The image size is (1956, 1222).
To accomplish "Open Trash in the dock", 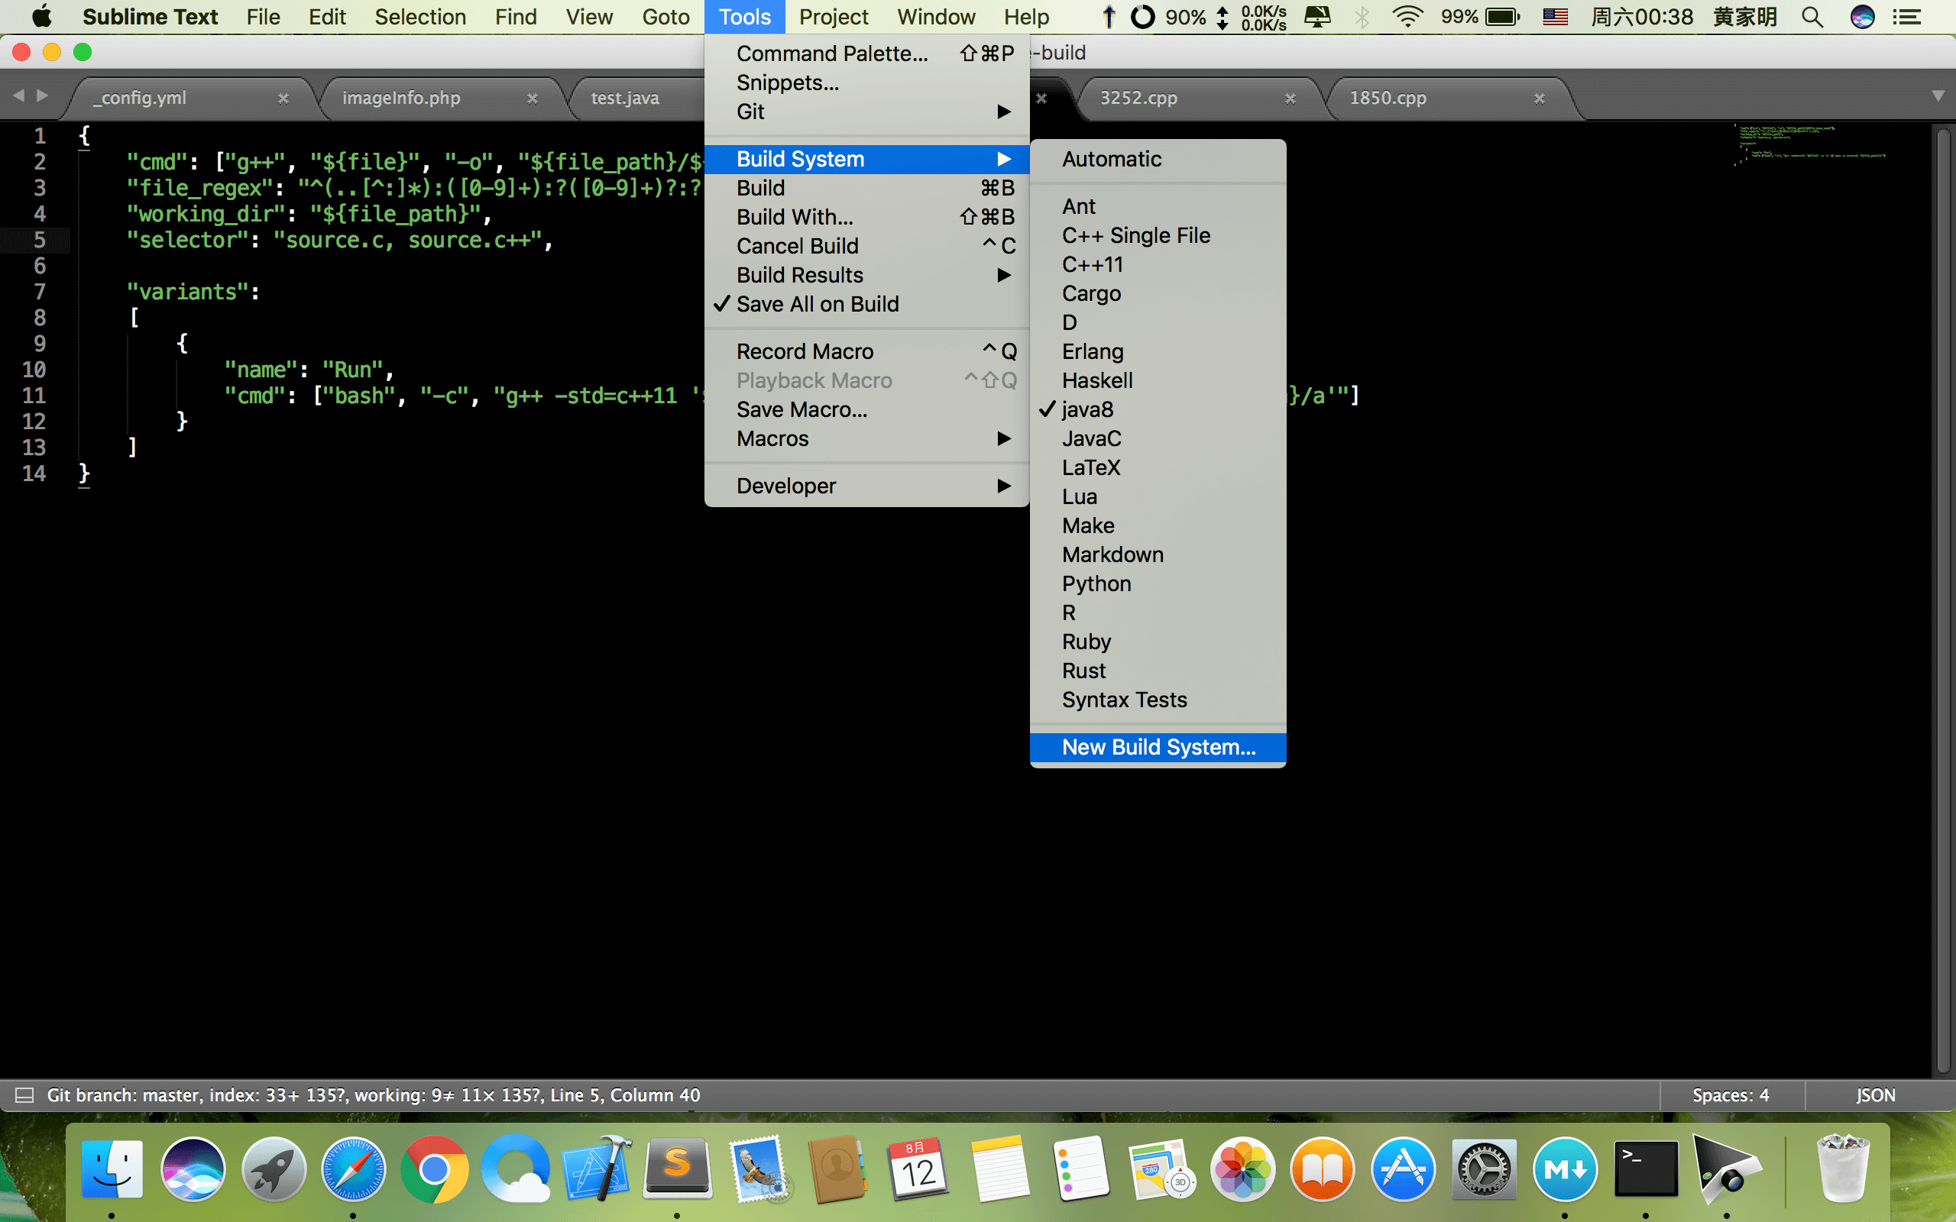I will point(1843,1169).
